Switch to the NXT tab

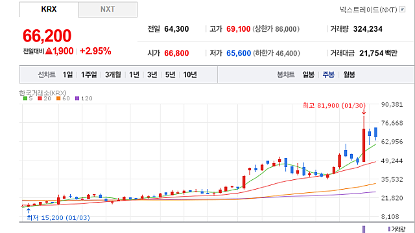pyautogui.click(x=108, y=9)
